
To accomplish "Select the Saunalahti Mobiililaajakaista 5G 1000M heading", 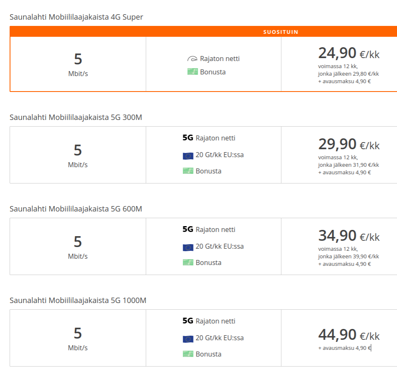I will click(78, 301).
